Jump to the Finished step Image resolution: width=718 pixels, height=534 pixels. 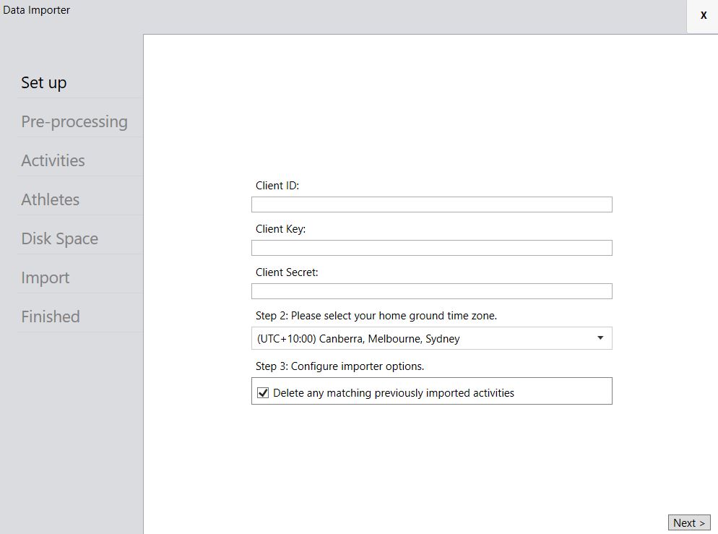tap(51, 317)
